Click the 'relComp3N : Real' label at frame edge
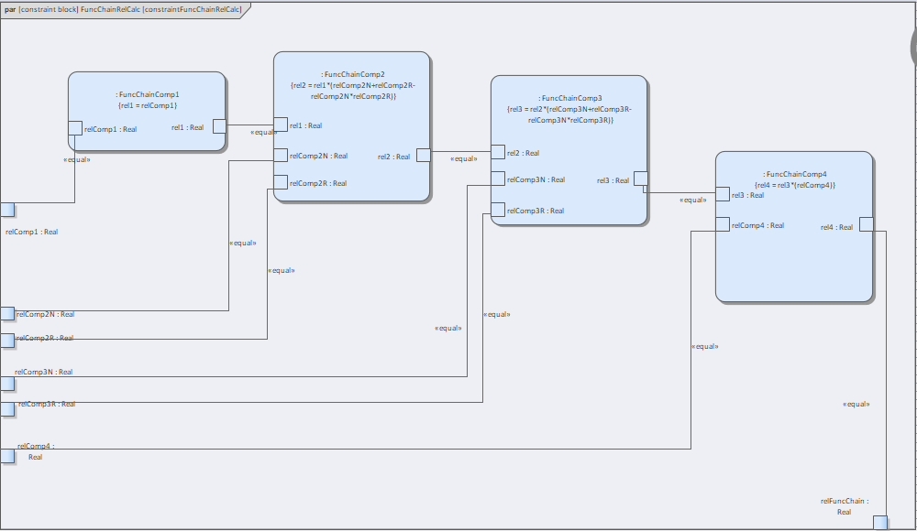Viewport: 917px width, 531px height. tap(44, 372)
